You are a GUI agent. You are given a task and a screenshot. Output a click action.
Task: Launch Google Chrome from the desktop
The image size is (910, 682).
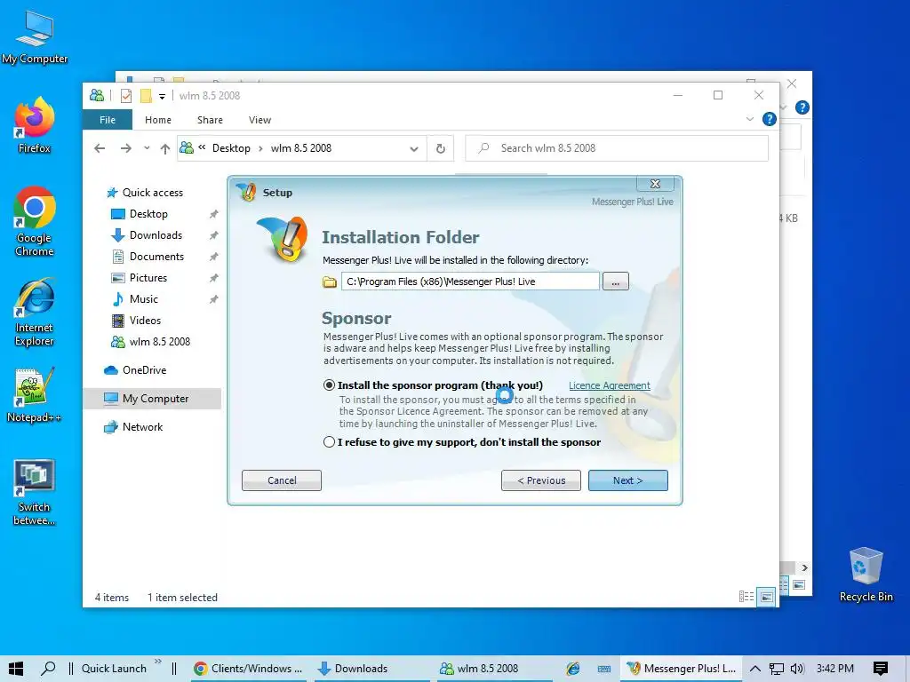tap(35, 221)
